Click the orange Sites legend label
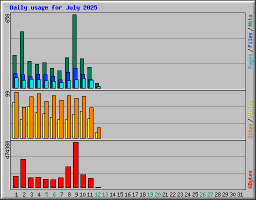 pos(250,131)
